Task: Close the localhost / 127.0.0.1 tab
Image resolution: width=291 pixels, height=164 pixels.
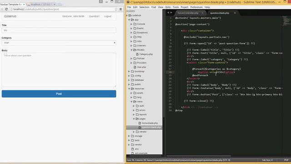Action: 55,4
